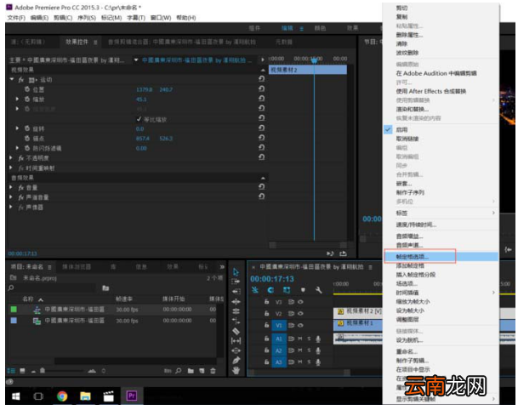Open File Explorer from the taskbar
The width and height of the screenshot is (518, 410).
coord(85,396)
